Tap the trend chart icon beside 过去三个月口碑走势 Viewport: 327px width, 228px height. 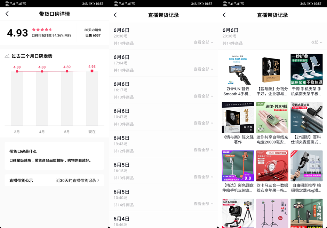7,56
